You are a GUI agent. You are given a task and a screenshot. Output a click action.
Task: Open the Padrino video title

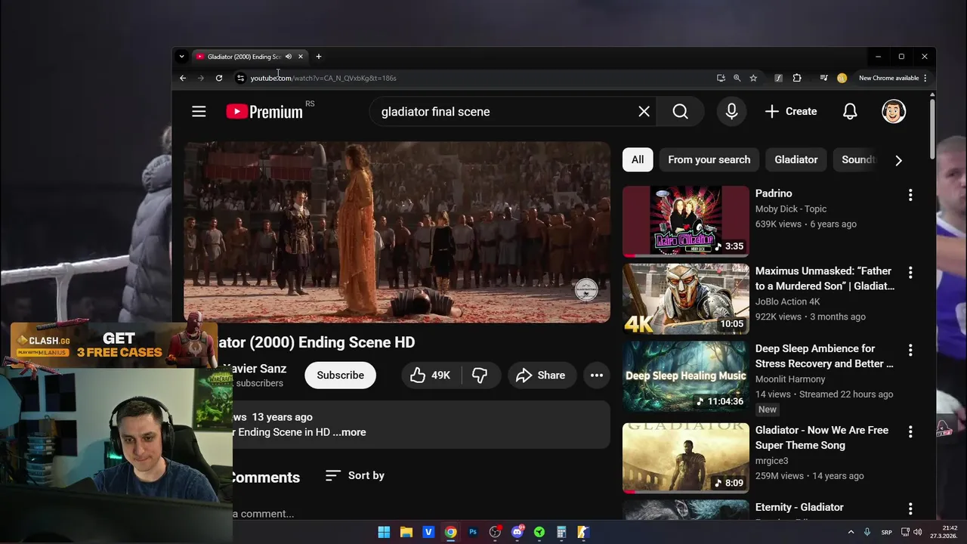coord(774,193)
